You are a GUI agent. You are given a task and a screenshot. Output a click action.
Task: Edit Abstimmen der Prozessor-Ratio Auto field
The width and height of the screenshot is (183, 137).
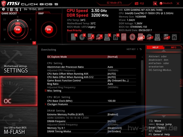pos(110,67)
